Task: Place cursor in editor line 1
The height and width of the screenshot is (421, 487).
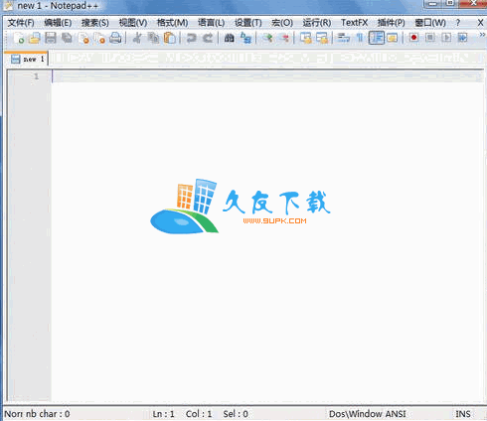Action: pyautogui.click(x=267, y=76)
